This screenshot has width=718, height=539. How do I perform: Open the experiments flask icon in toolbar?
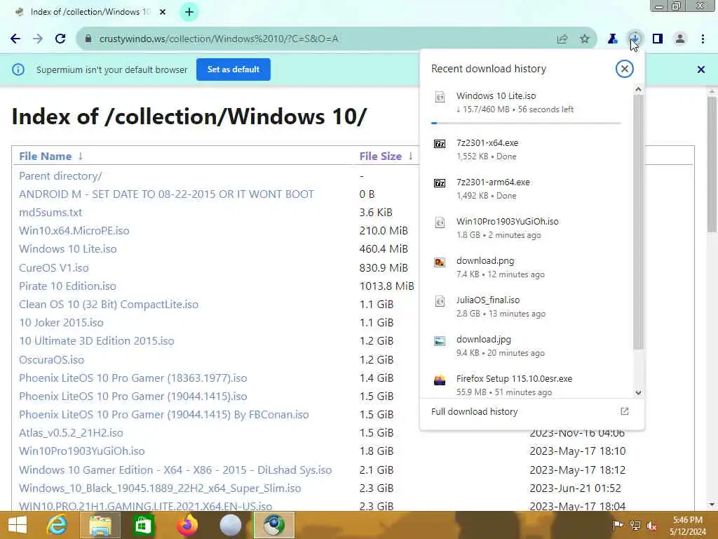pyautogui.click(x=612, y=39)
